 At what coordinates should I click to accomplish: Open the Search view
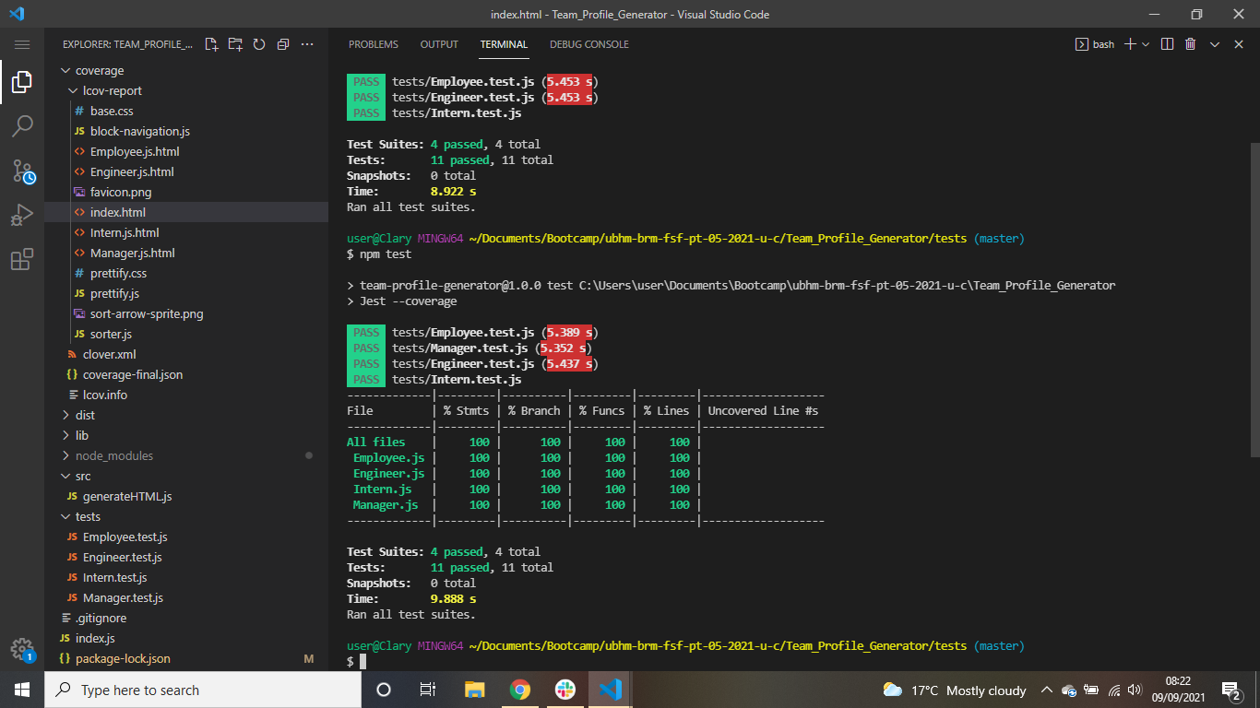point(22,126)
